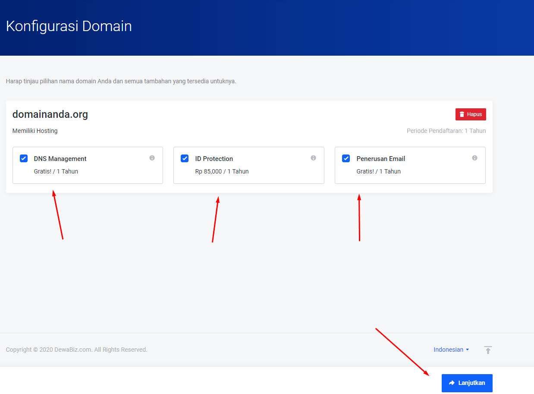This screenshot has height=394, width=534.
Task: Toggle the Penerusan Email checkbox
Action: coord(346,158)
